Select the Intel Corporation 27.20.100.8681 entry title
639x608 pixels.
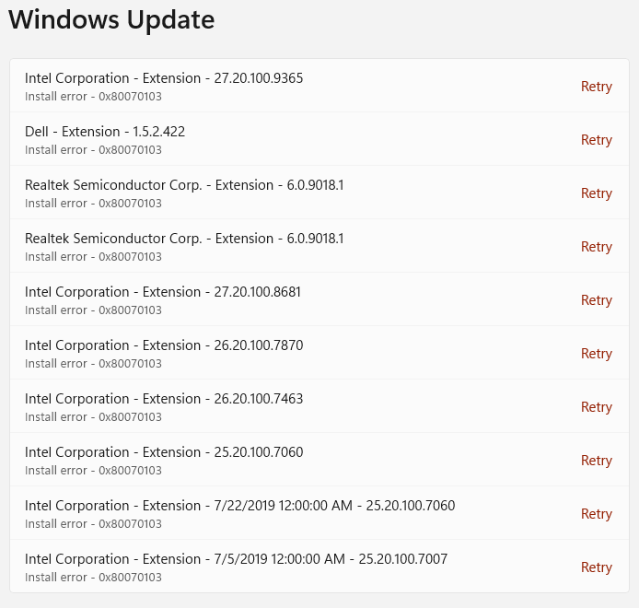[163, 291]
